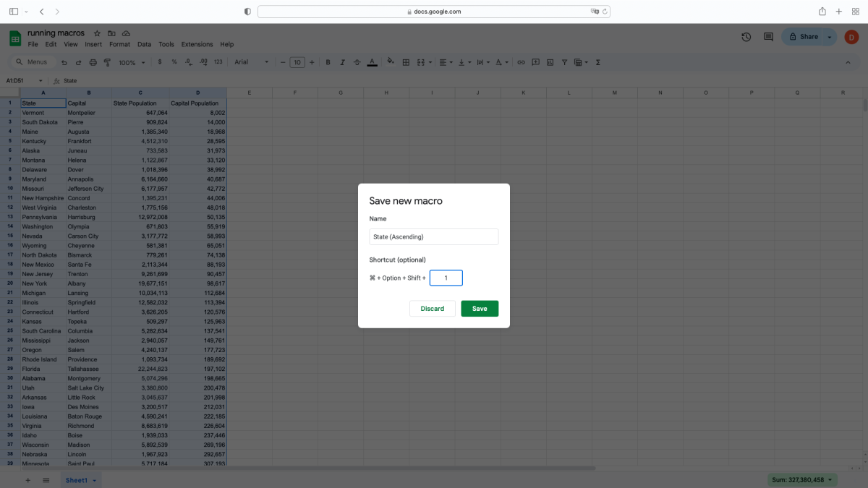Screen dimensions: 868x488
Task: Insert a link via the toolbar
Action: point(521,62)
